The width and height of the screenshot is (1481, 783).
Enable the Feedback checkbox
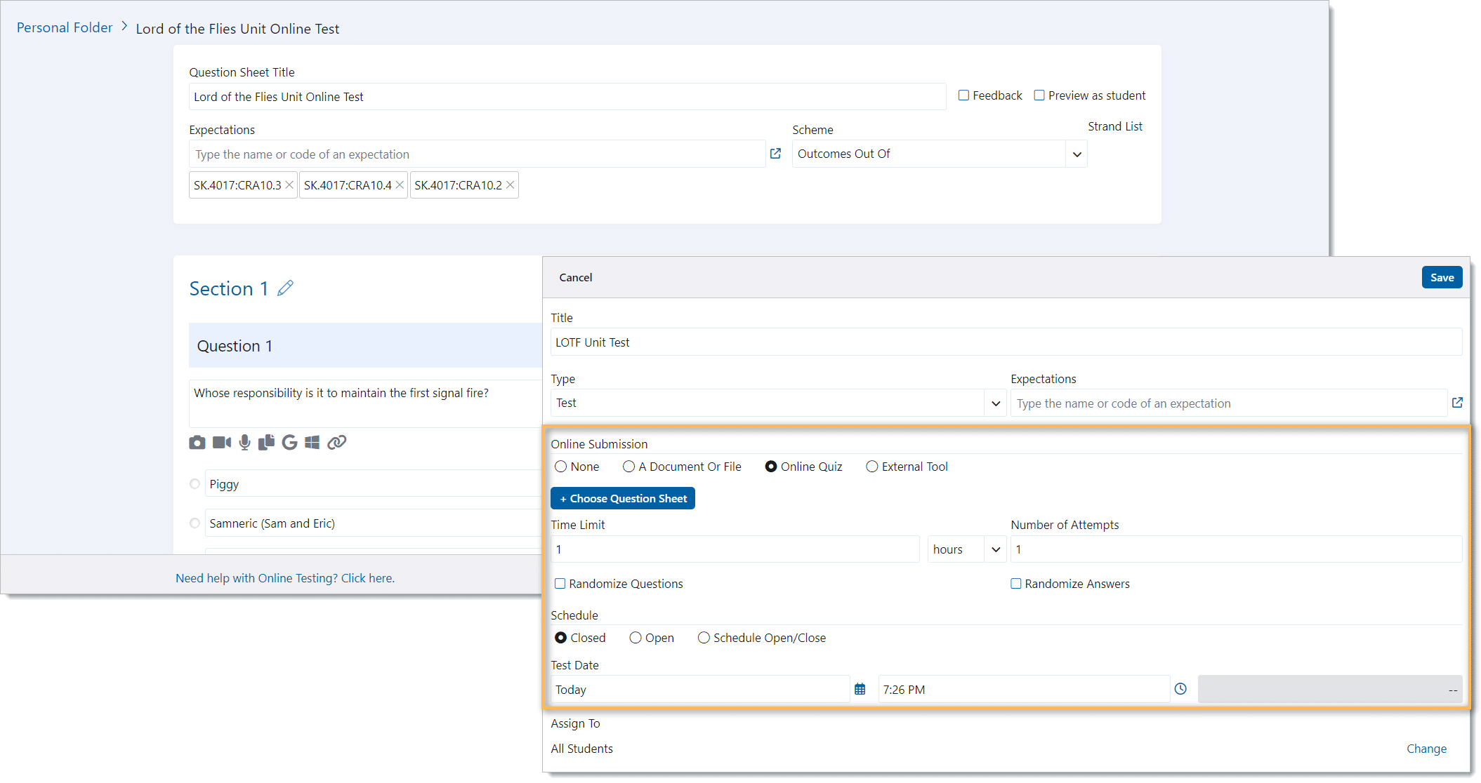tap(963, 95)
